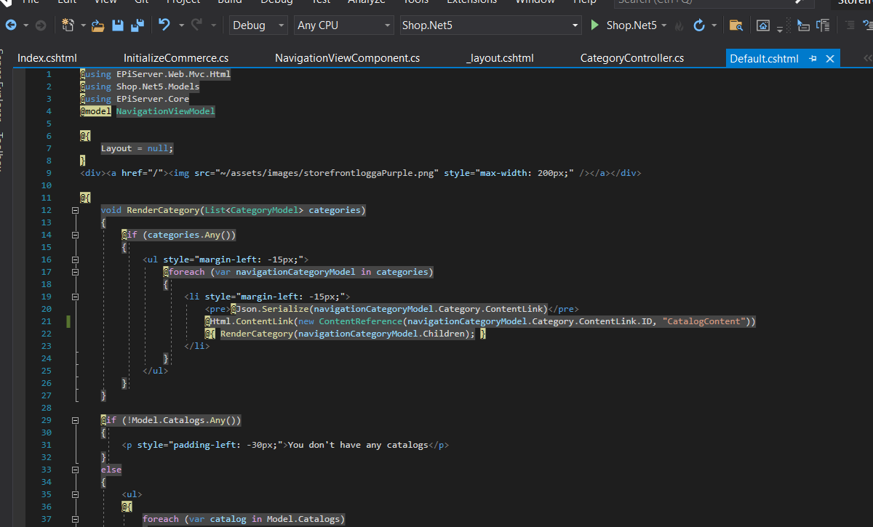Click the Open File folder icon
The image size is (873, 527).
point(97,25)
